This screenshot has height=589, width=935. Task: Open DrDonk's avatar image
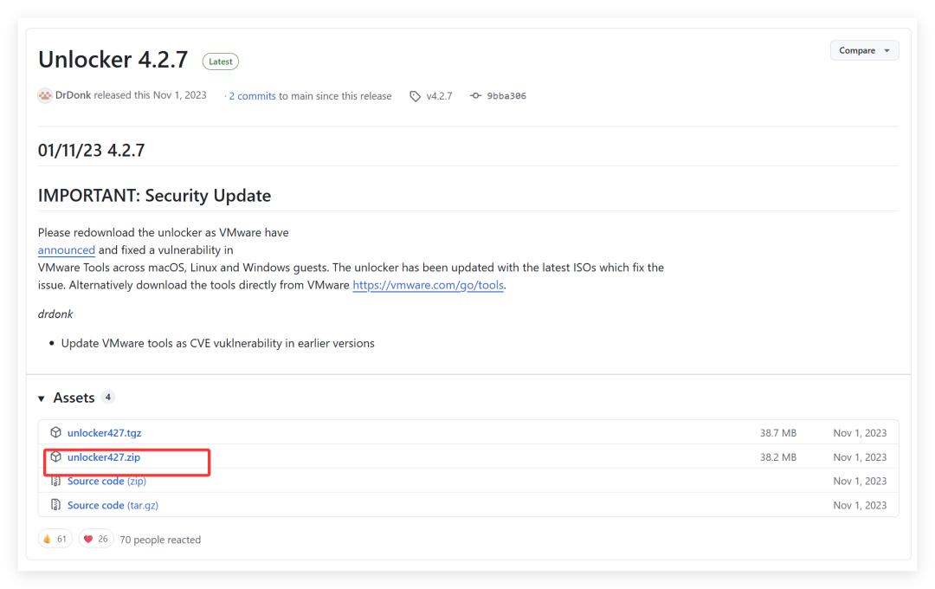pyautogui.click(x=45, y=95)
